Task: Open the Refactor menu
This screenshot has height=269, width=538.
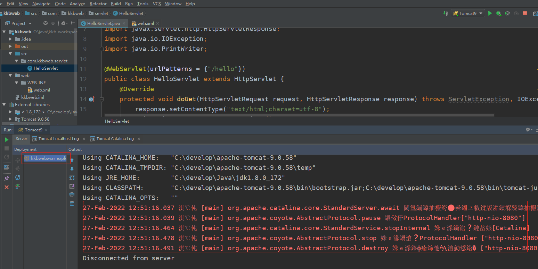Action: [98, 4]
